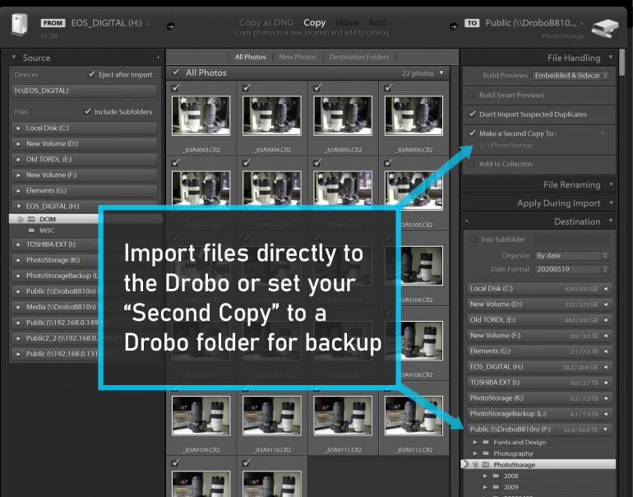Screen dimensions: 633x497
Task: Open the FROM source selector
Action: (110, 23)
